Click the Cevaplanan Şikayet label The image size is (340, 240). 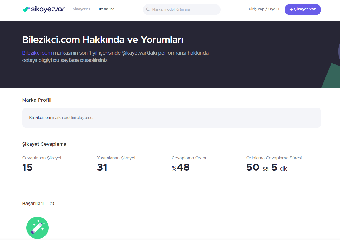[42, 158]
